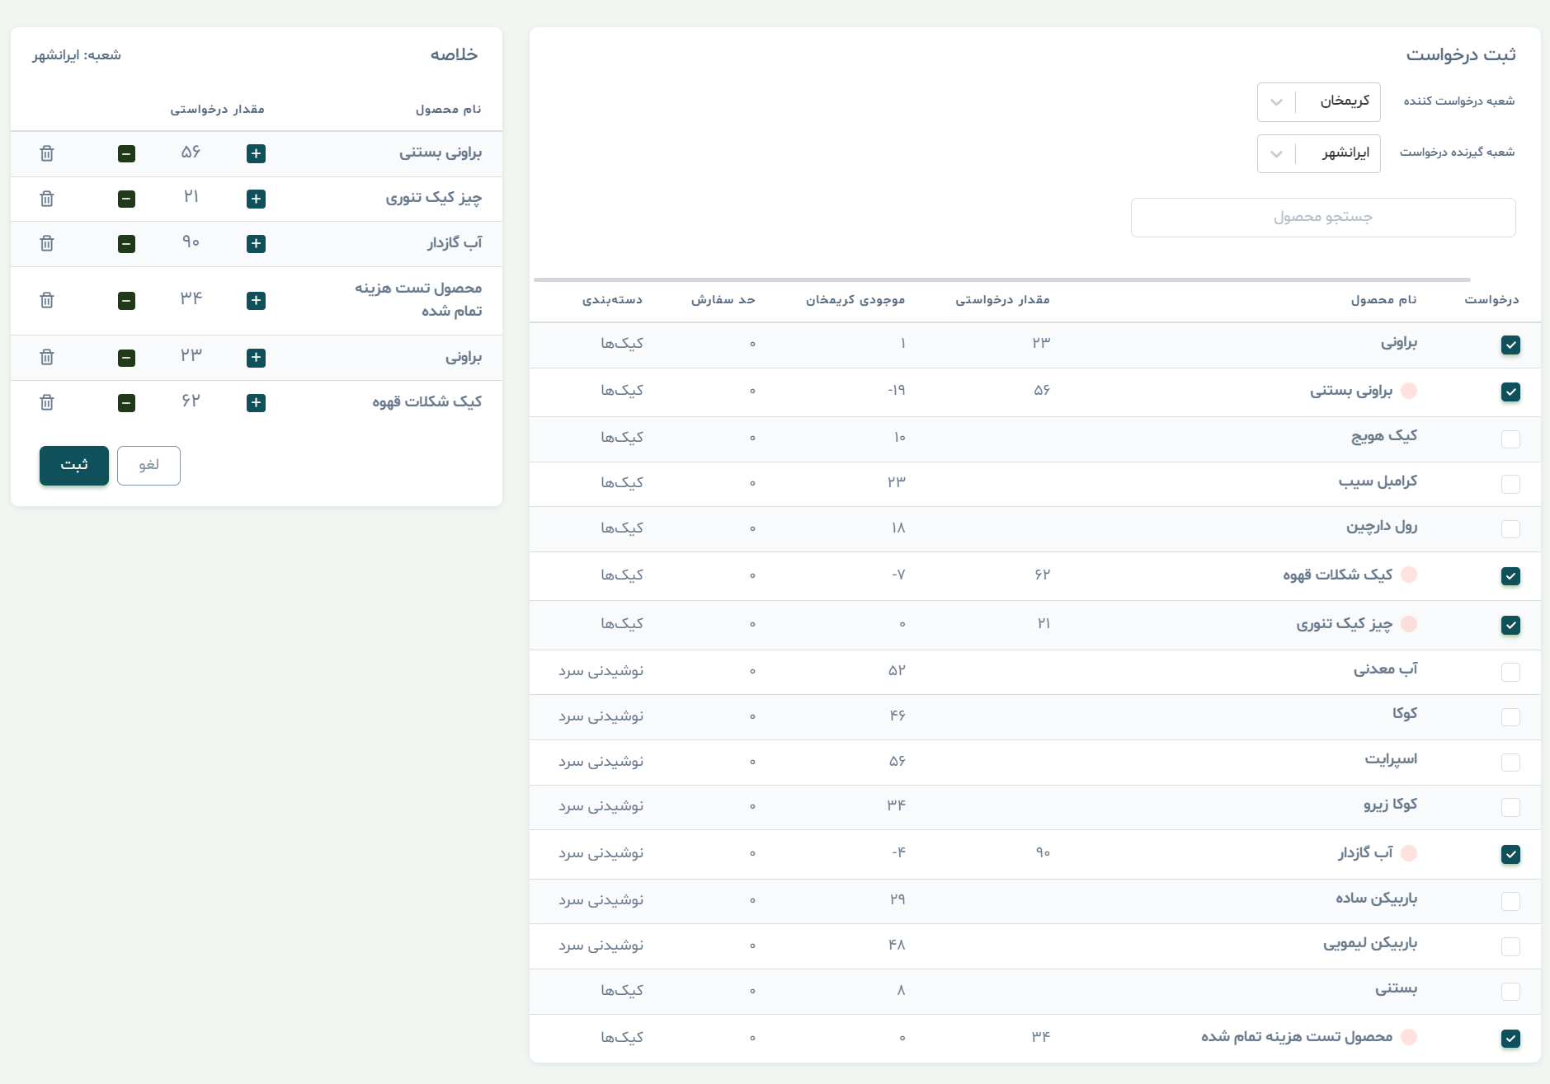Click the دسته‌بندی column header
This screenshot has height=1084, width=1550.
coord(612,300)
